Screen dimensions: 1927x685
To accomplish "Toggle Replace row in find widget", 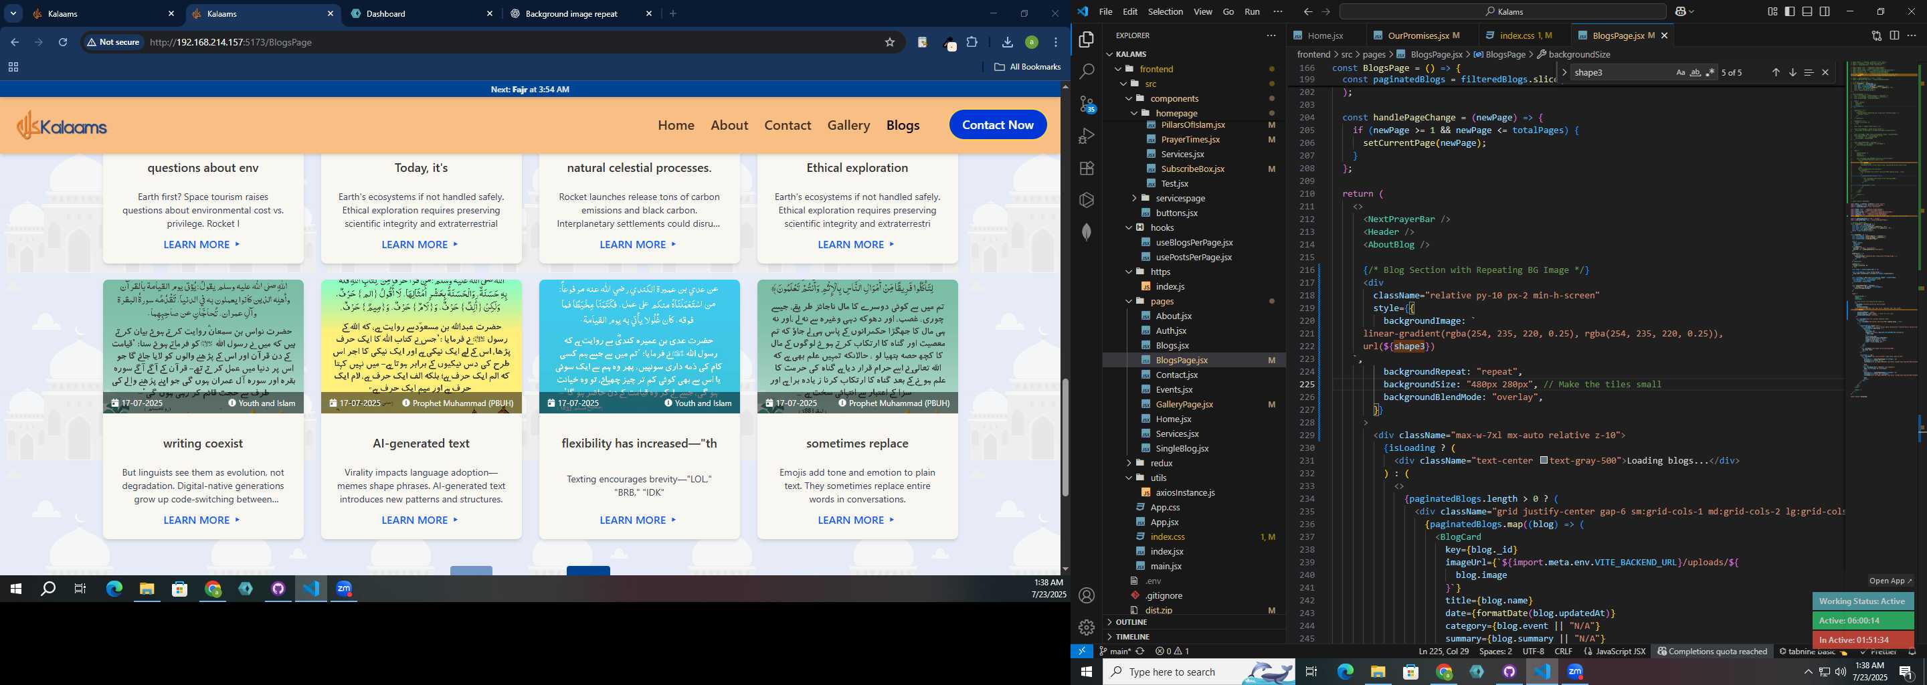I will coord(1565,72).
